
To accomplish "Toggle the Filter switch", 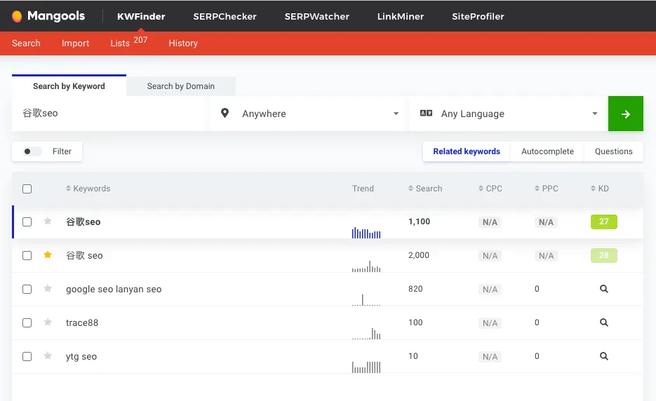I will (x=32, y=151).
